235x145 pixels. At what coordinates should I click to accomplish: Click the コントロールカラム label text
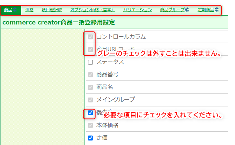click(121, 37)
